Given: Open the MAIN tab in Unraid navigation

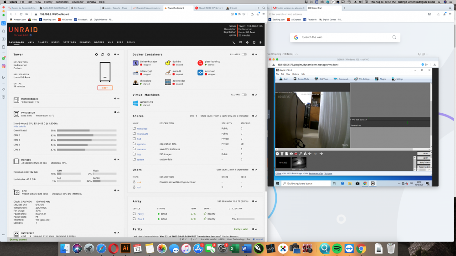Looking at the screenshot, I should 31,42.
